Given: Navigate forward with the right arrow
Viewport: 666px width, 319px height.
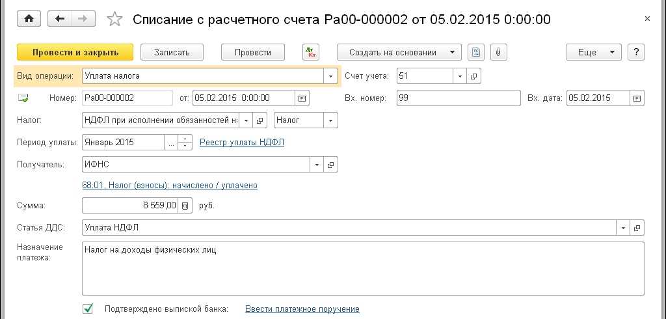Looking at the screenshot, I should (84, 19).
